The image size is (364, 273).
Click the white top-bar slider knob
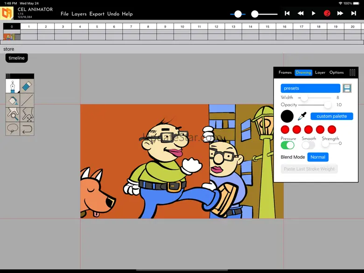[x=255, y=14]
